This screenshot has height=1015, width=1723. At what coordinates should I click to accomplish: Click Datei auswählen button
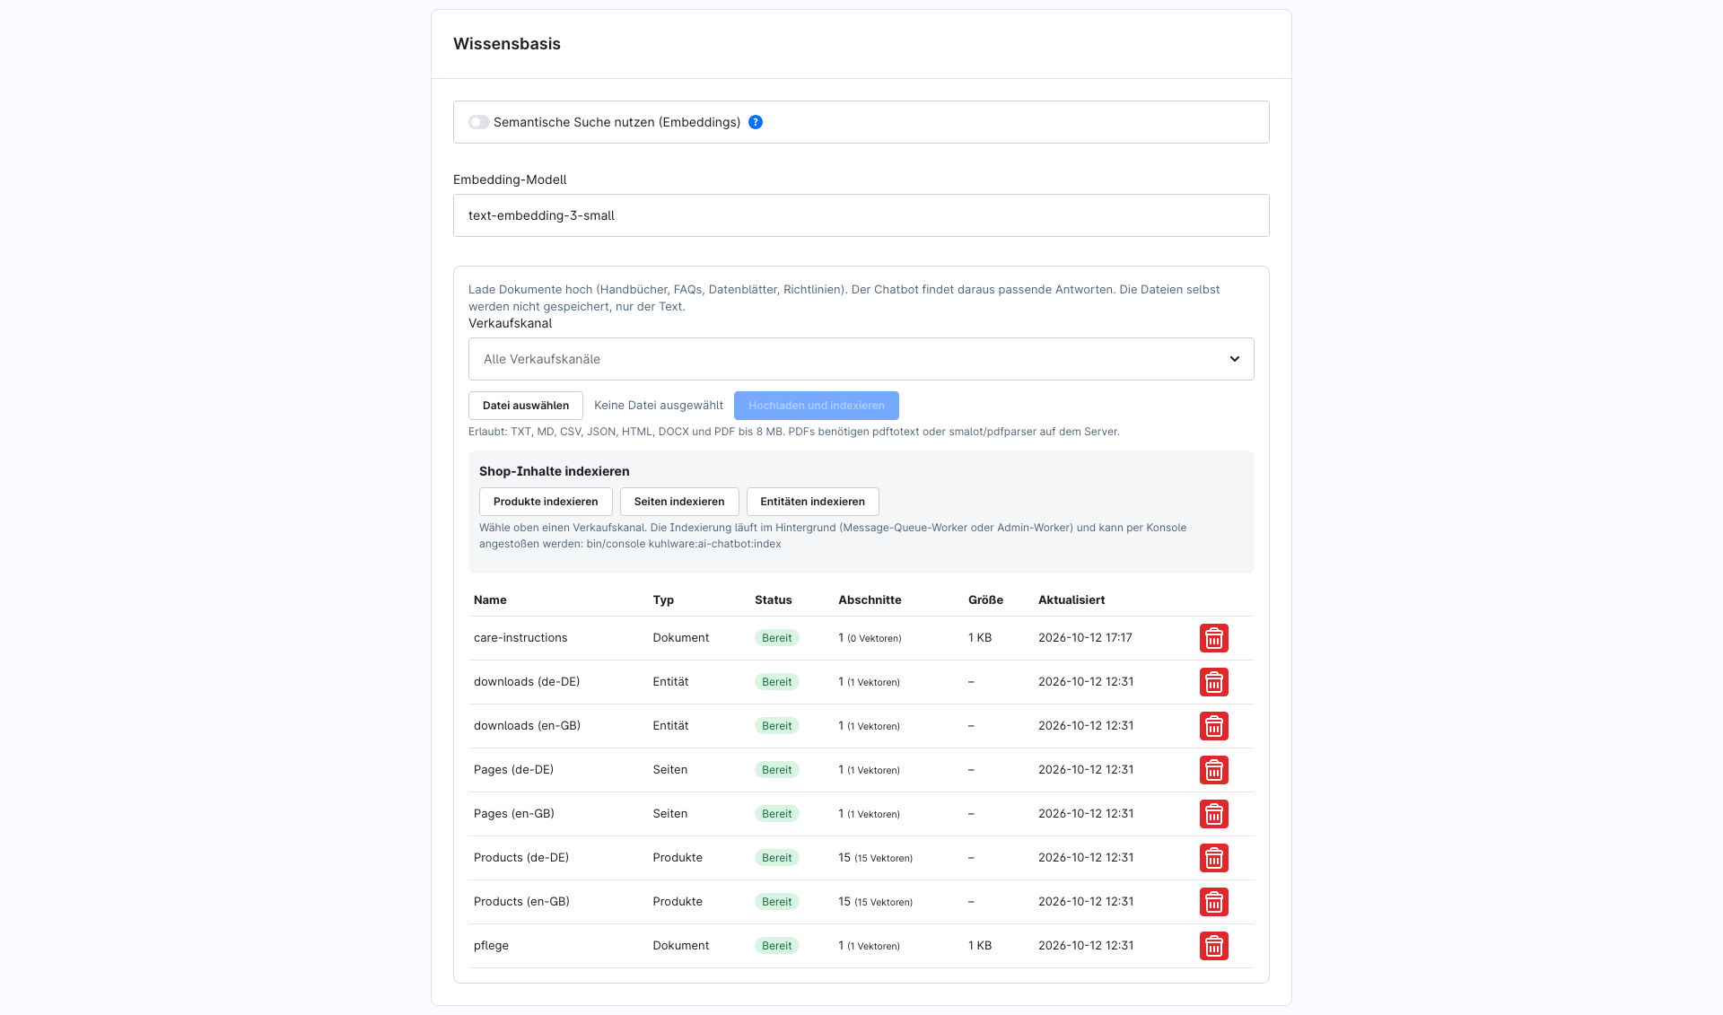[x=526, y=406]
